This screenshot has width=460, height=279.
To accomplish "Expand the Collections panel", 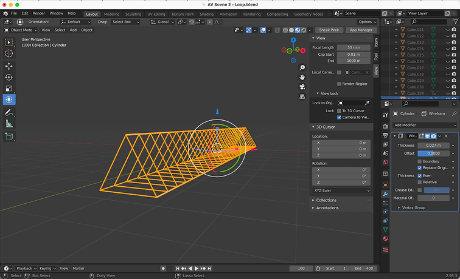I will (x=326, y=200).
